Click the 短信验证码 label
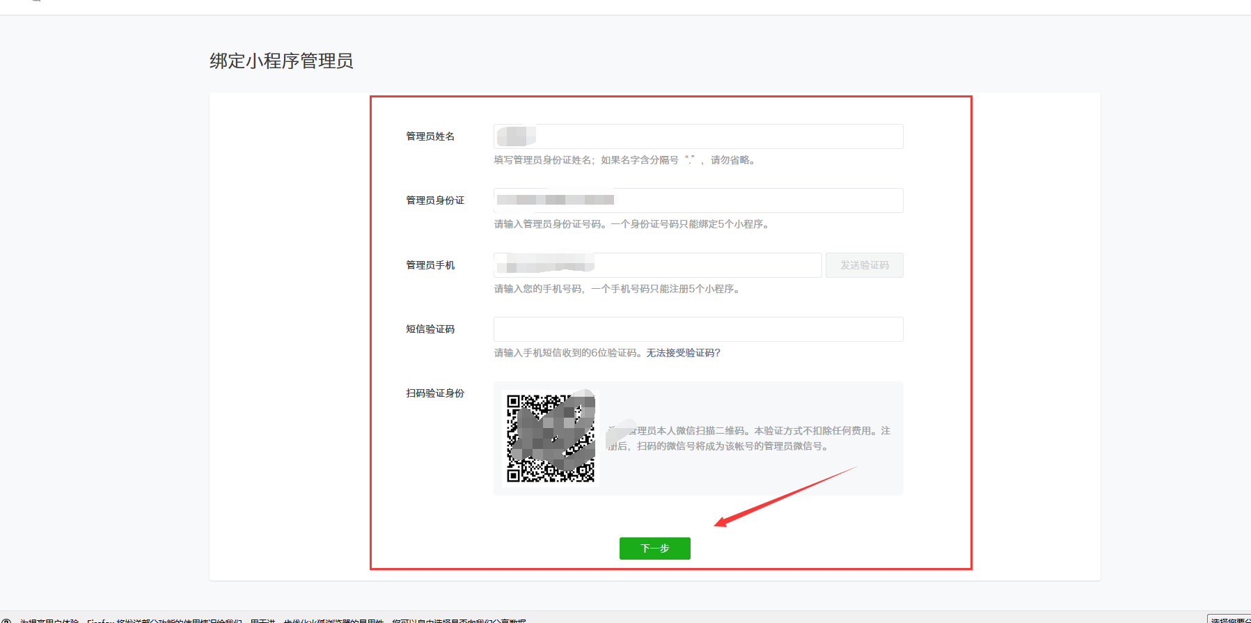This screenshot has width=1251, height=623. pyautogui.click(x=430, y=329)
